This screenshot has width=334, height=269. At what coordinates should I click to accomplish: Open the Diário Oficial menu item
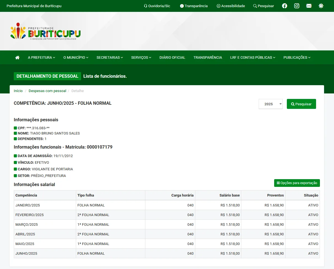(x=172, y=58)
